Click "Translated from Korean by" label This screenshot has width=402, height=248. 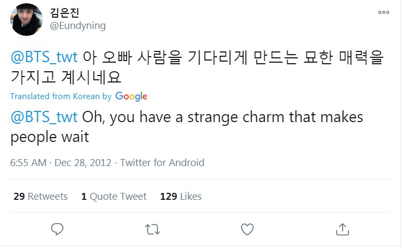click(61, 96)
